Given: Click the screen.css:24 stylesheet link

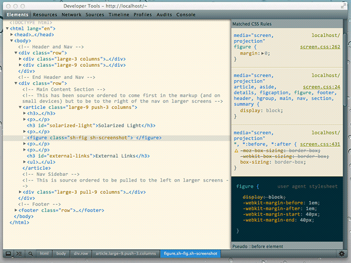Looking at the screenshot, I should coord(321,87).
